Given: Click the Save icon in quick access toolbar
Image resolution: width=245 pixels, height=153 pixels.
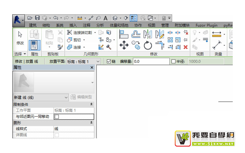Looking at the screenshot, I should pyautogui.click(x=37, y=18).
